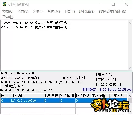Open the 工具(T) menu

[x=69, y=12]
